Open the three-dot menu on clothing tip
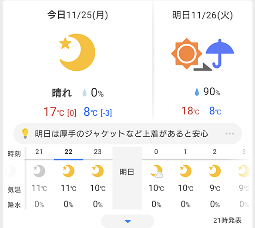Screen dimensions: 255x228 click(x=230, y=134)
